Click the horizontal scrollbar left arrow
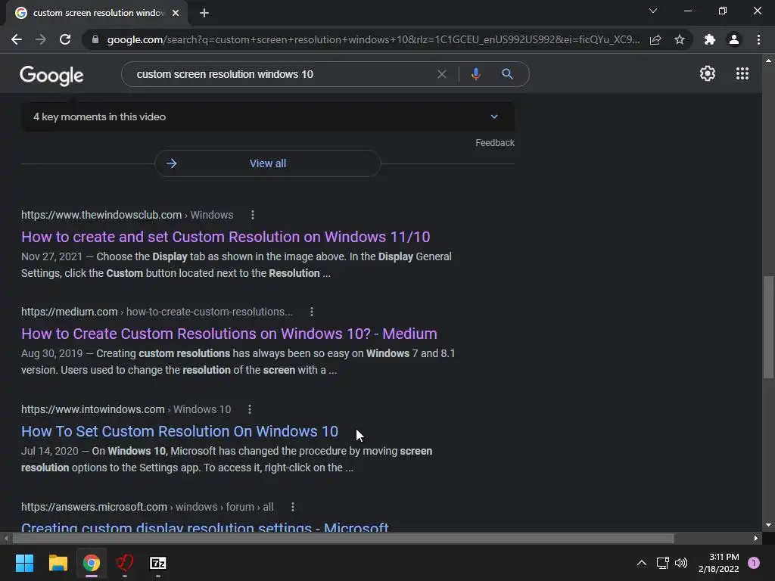The image size is (775, 581). click(x=6, y=538)
